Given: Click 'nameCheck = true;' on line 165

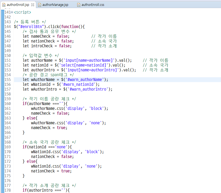Looking at the screenshot, I should tap(49, 128).
